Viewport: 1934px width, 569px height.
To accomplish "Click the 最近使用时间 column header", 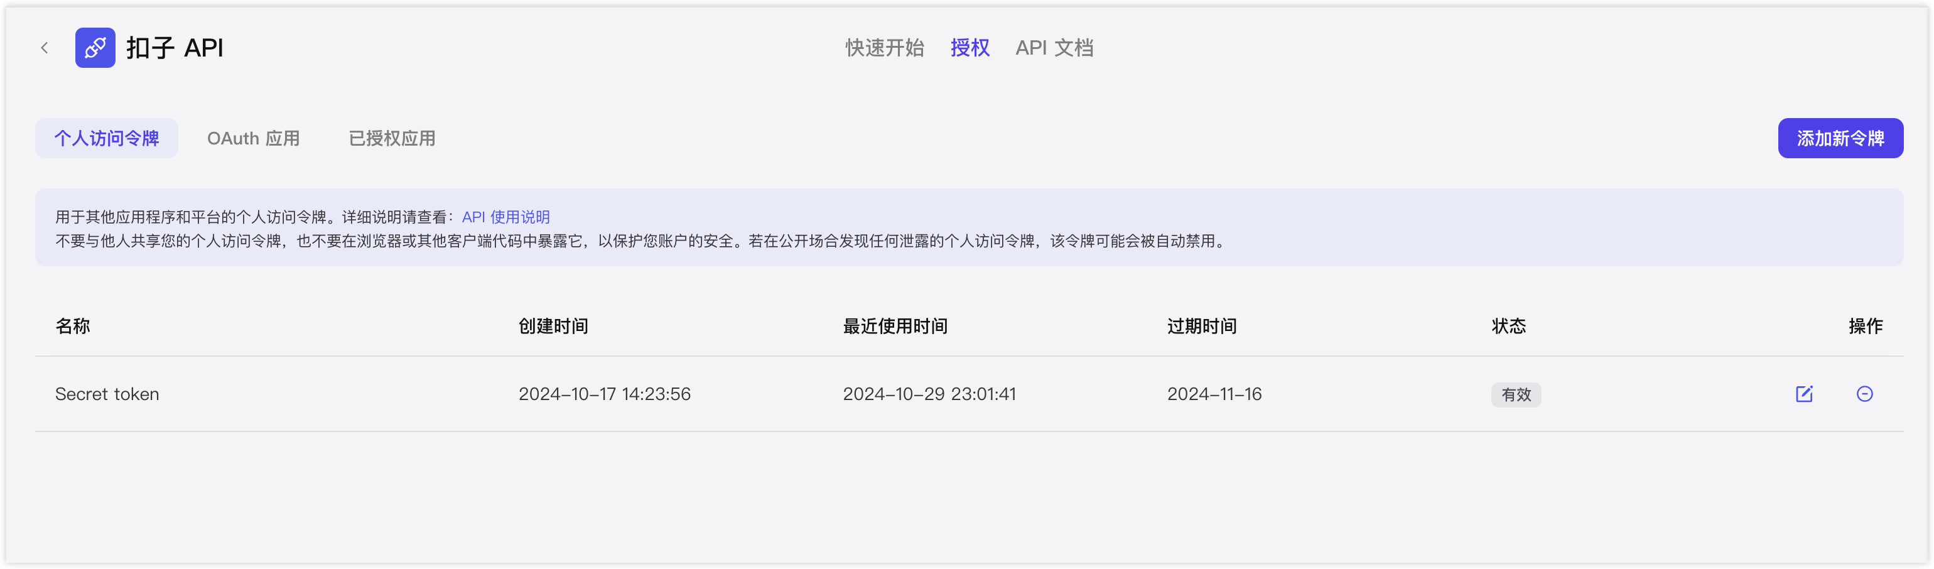I will tap(895, 326).
